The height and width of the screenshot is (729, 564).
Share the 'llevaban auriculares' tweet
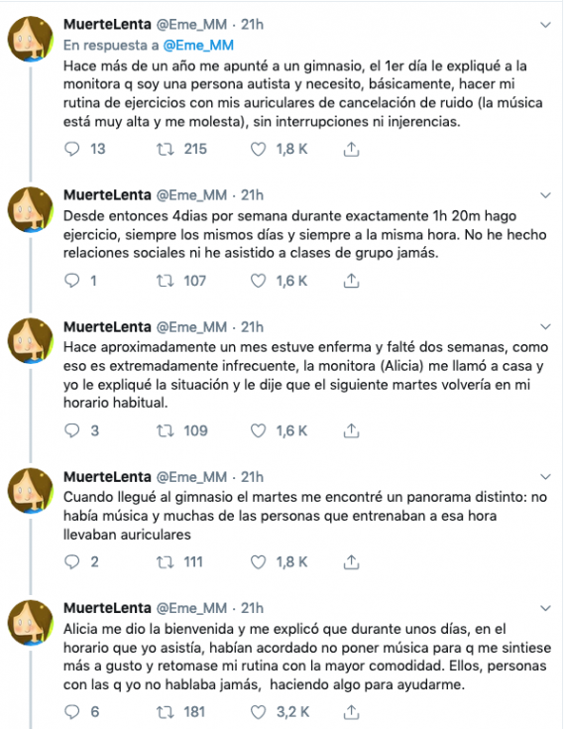coord(351,562)
